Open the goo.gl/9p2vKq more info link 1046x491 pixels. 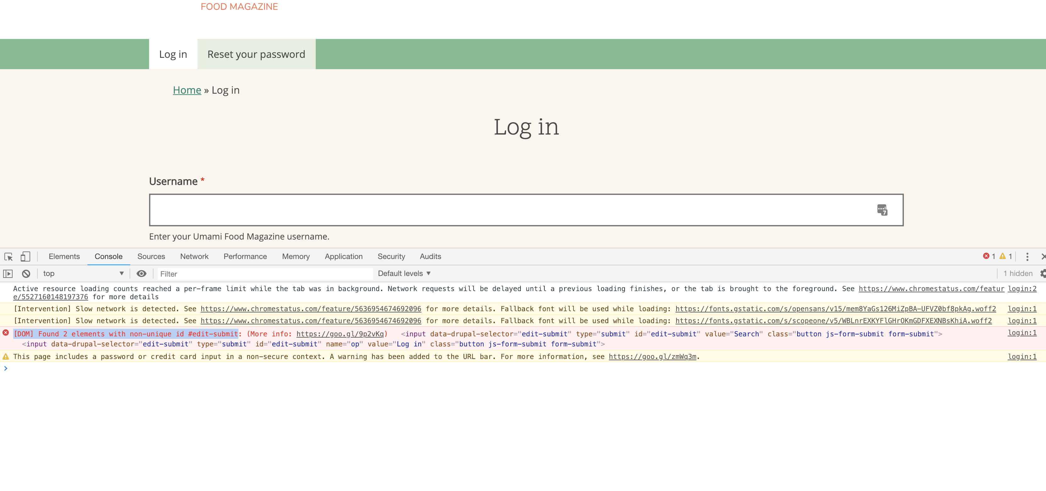pos(340,334)
